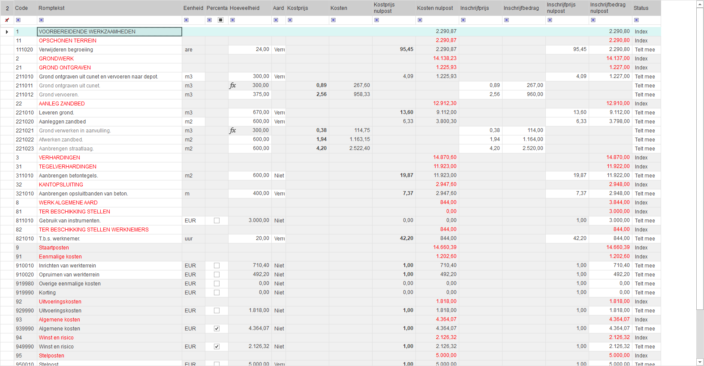The width and height of the screenshot is (704, 366).
Task: Click the pin icon in the filter row
Action: tap(7, 20)
